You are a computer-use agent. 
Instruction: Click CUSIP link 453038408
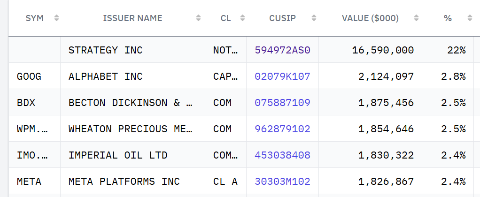pyautogui.click(x=283, y=155)
